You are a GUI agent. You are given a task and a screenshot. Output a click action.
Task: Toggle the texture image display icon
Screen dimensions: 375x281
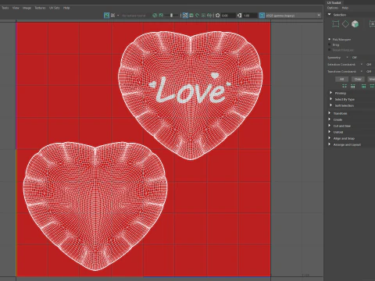[x=106, y=16]
